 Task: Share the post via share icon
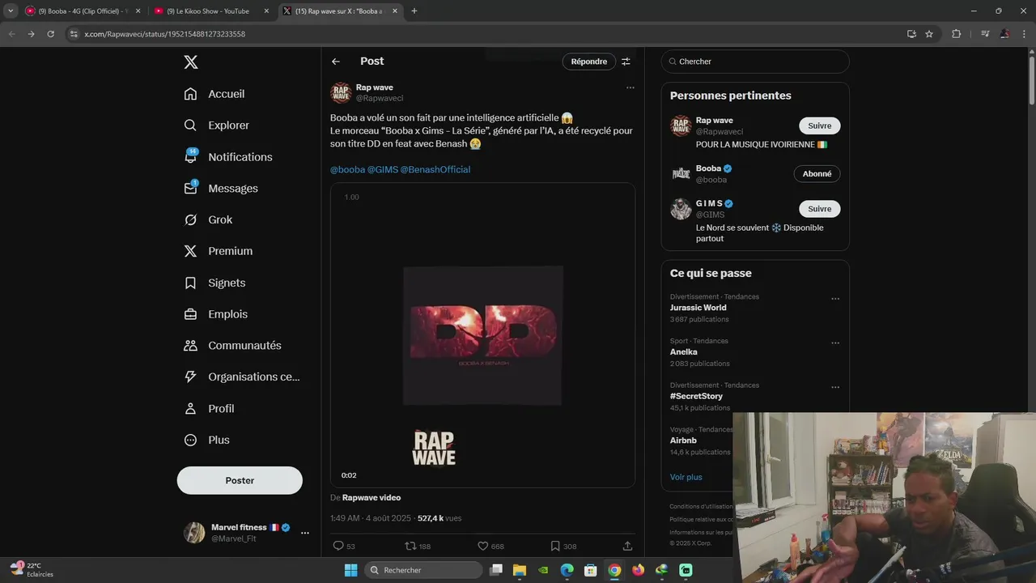coord(627,547)
